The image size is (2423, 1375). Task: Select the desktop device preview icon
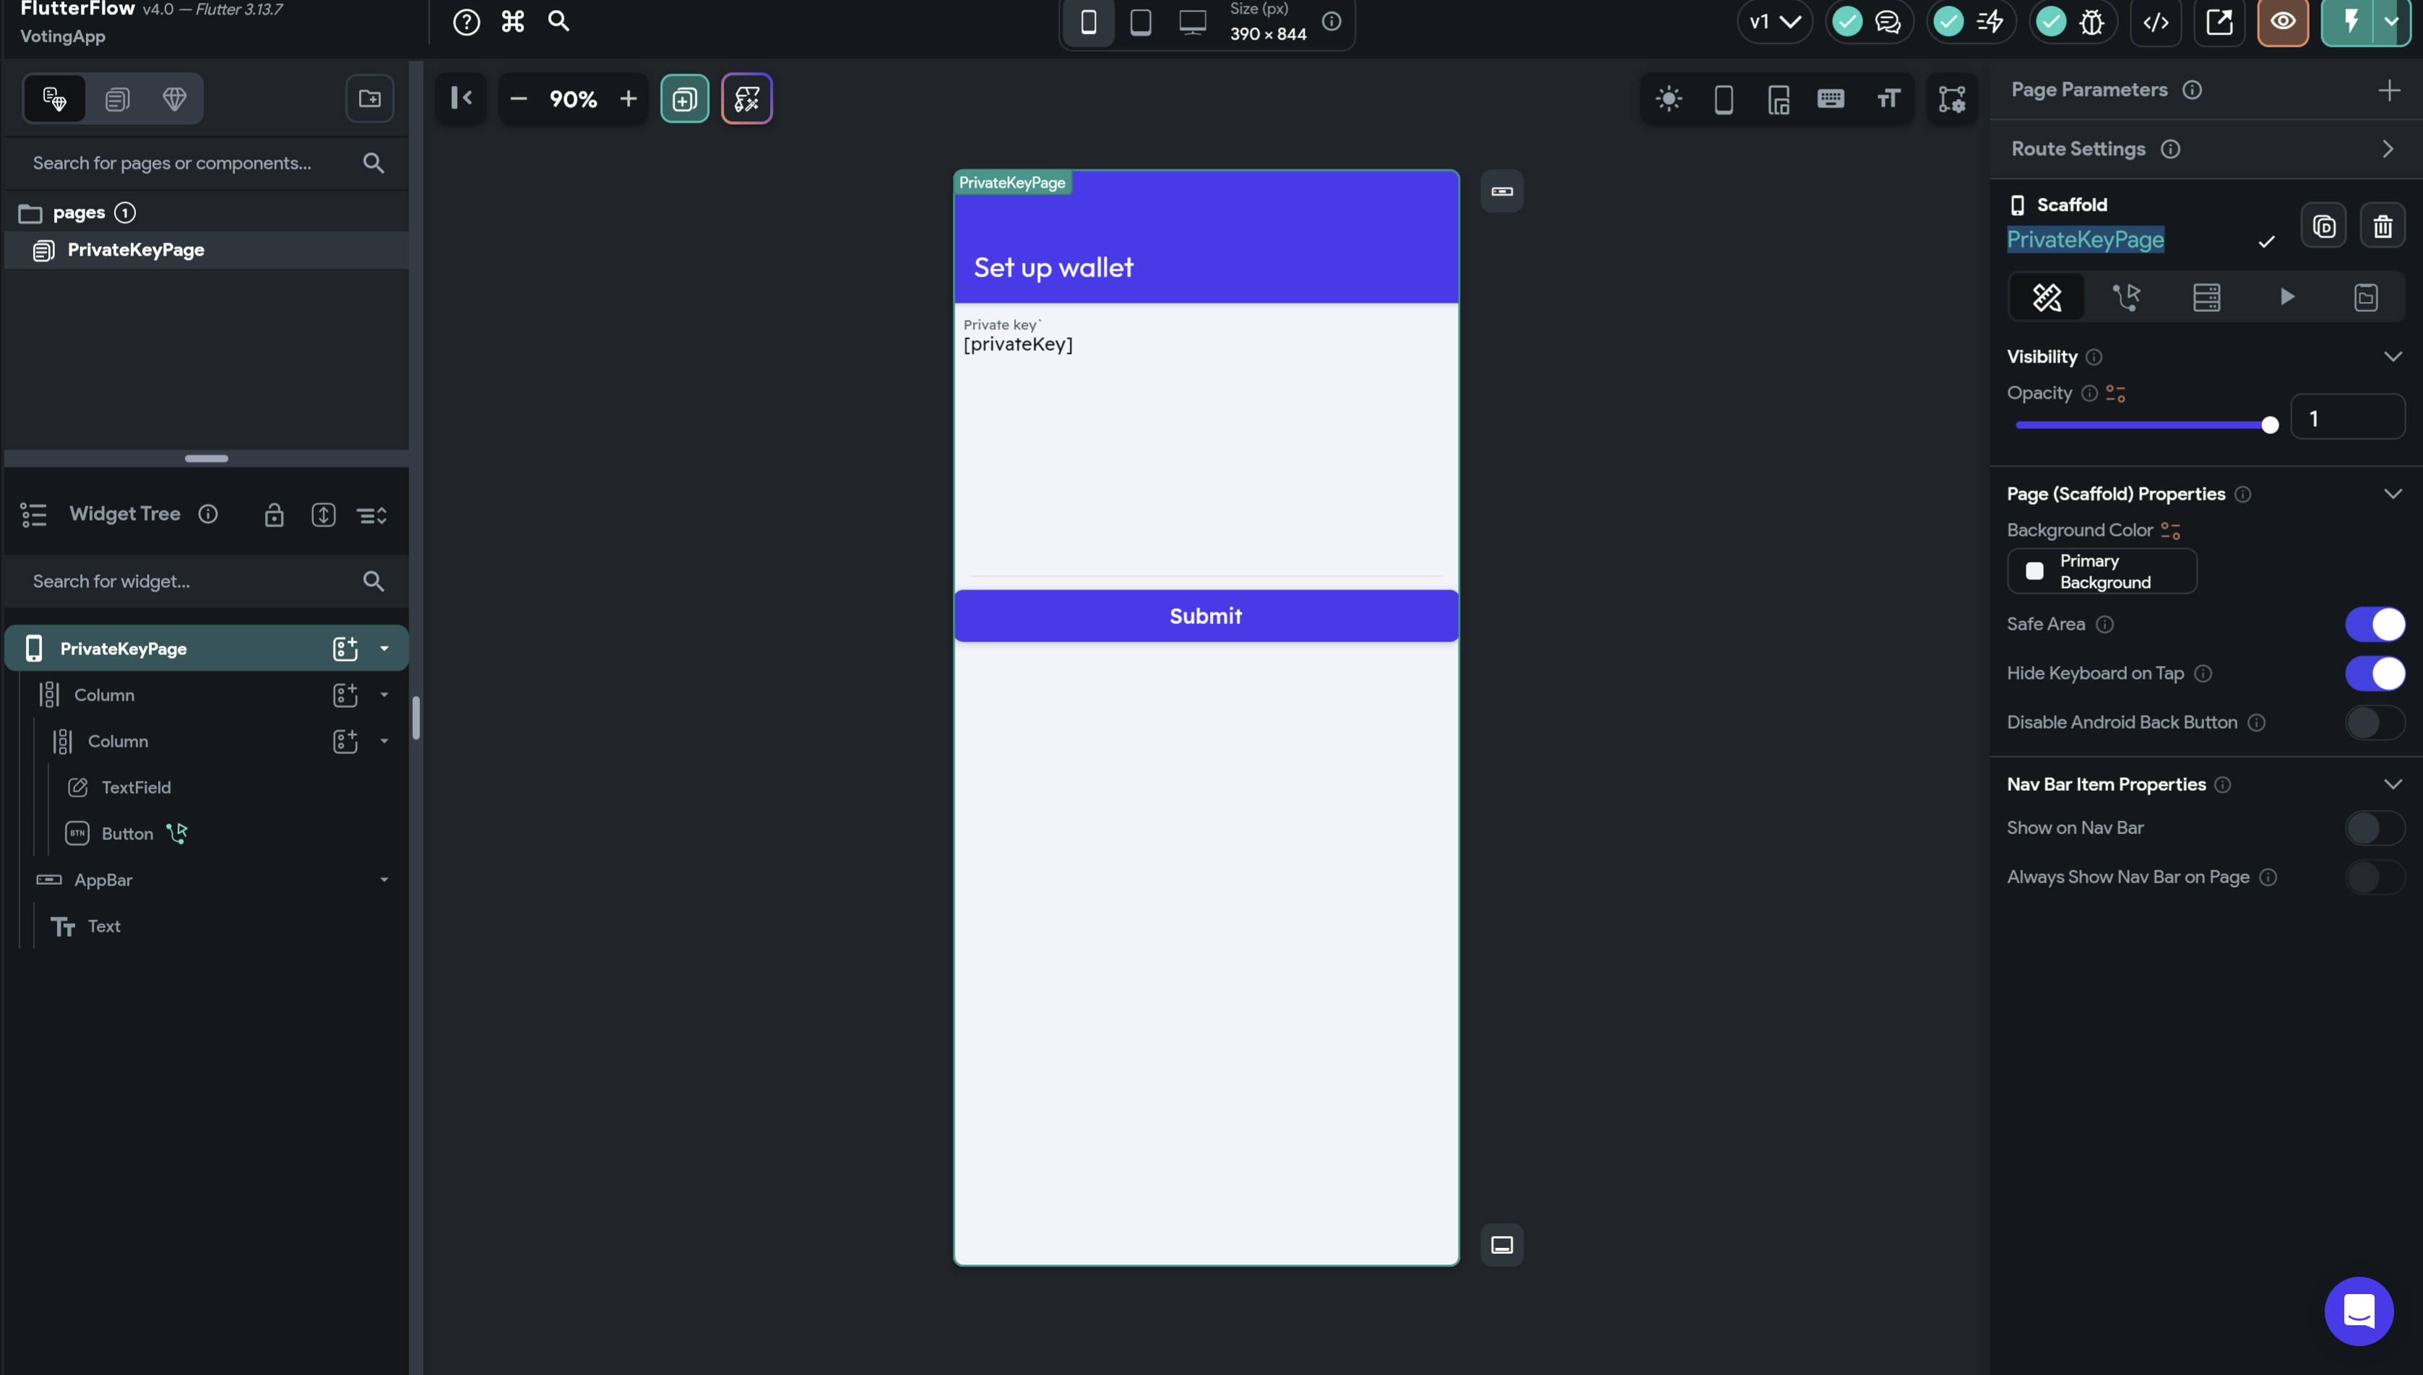click(x=1192, y=22)
